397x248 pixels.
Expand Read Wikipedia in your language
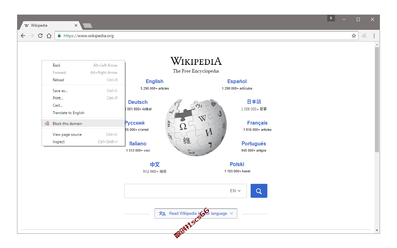[196, 214]
